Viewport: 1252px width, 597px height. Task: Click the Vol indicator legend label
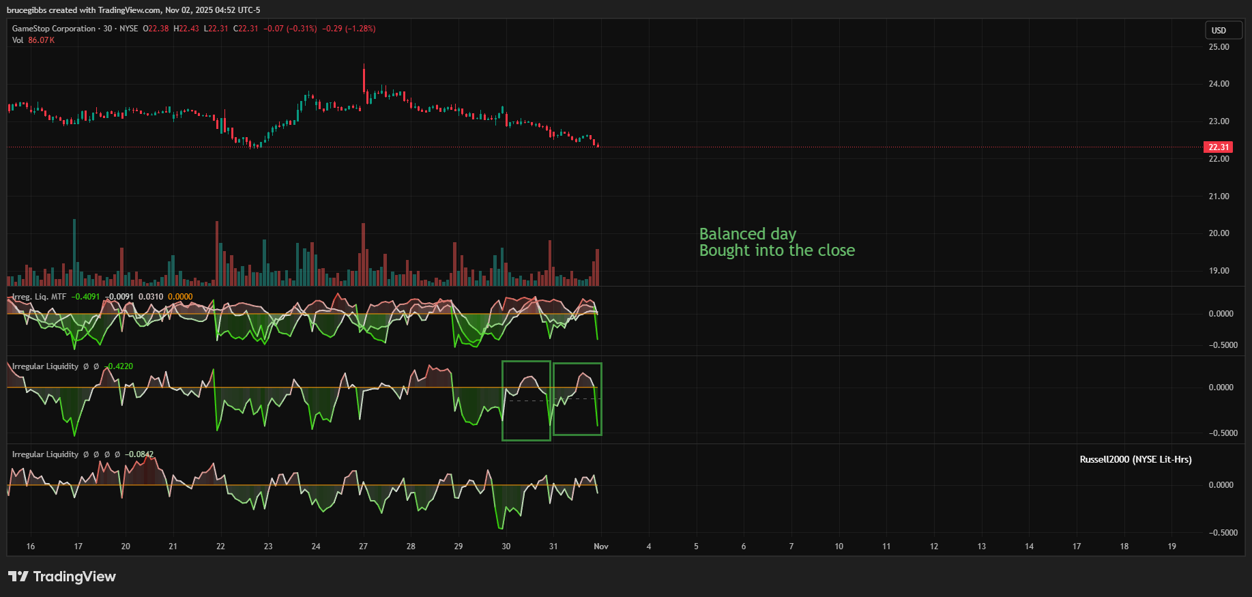18,40
